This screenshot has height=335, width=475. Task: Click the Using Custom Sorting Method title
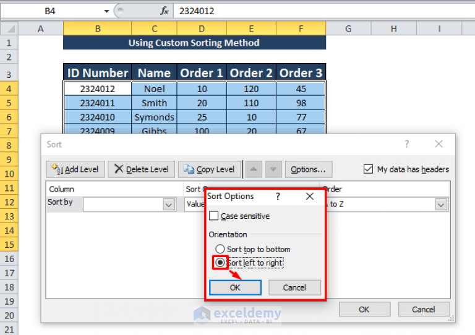click(x=194, y=43)
